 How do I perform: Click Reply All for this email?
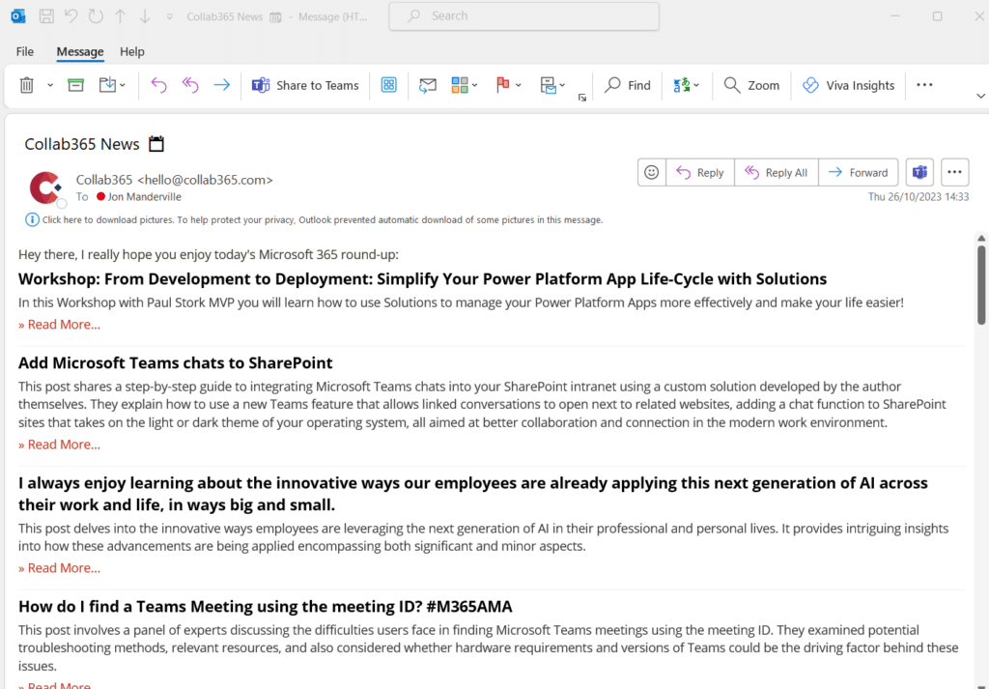776,172
